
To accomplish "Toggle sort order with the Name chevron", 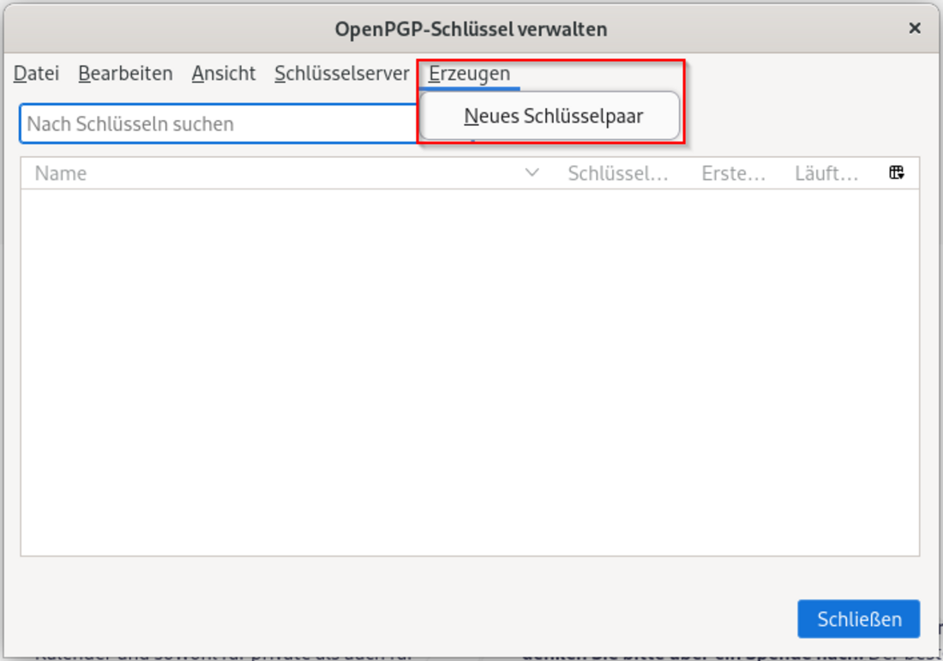I will point(532,173).
